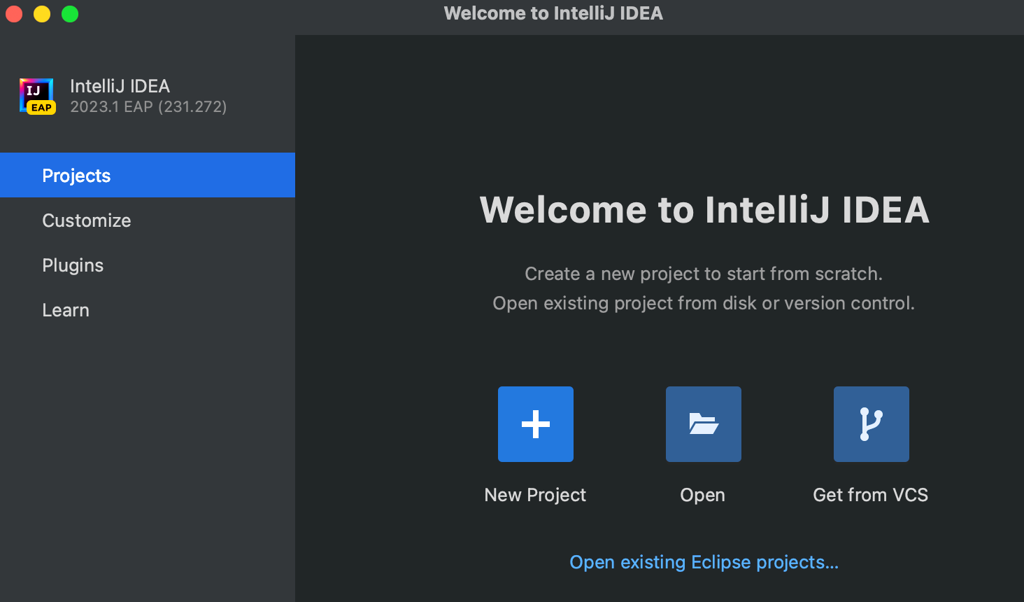Click the "Create a new project" description text
The height and width of the screenshot is (602, 1024).
(704, 274)
